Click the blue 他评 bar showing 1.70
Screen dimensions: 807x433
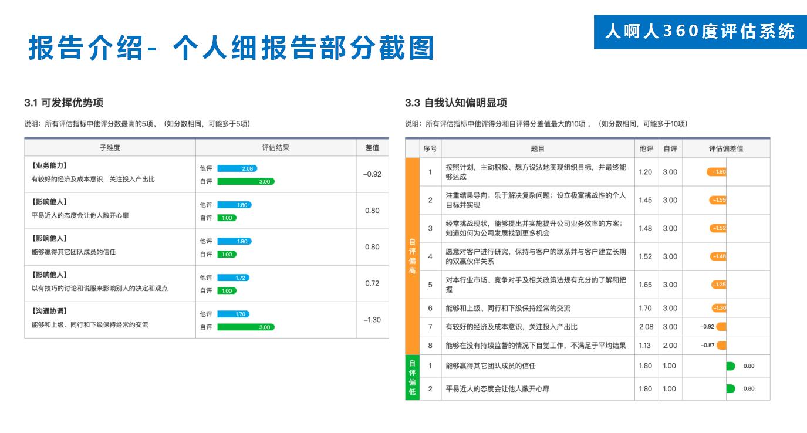pyautogui.click(x=233, y=314)
